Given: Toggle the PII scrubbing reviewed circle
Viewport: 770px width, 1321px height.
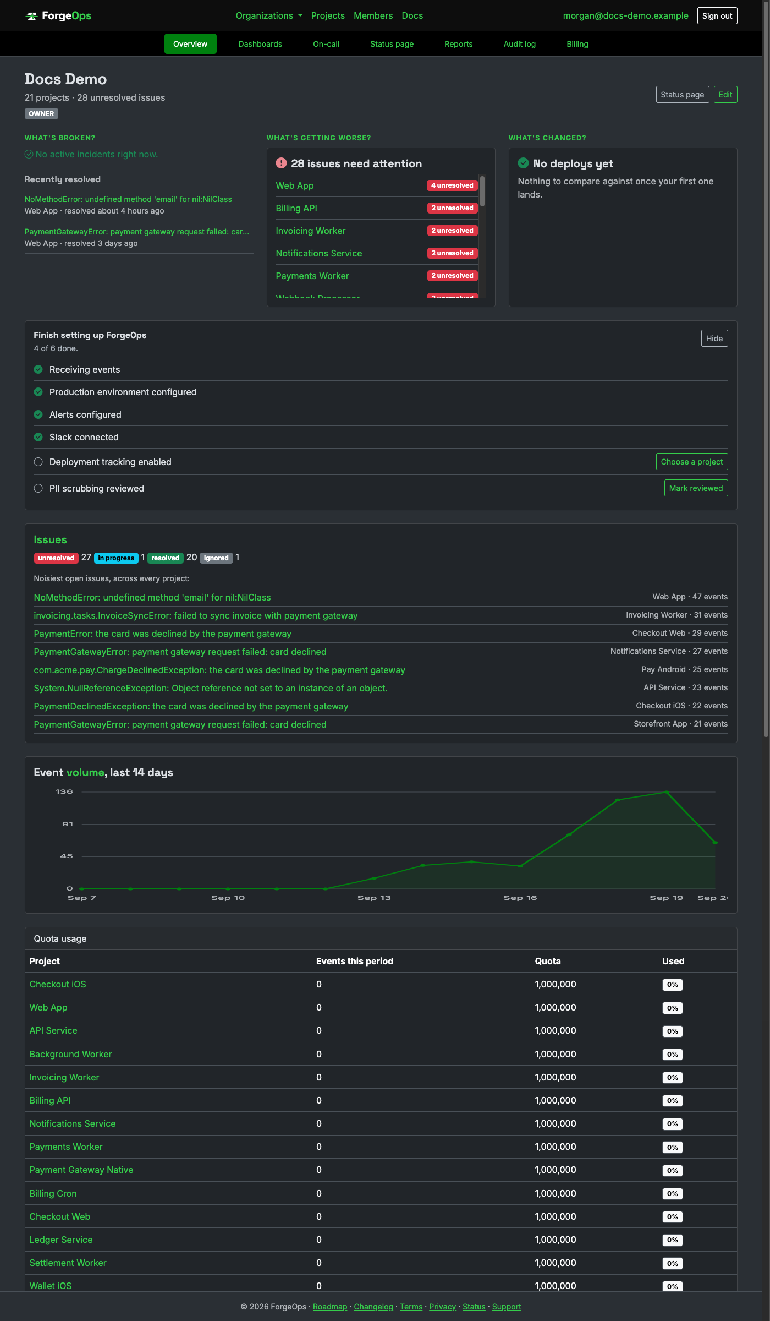Looking at the screenshot, I should click(x=38, y=488).
